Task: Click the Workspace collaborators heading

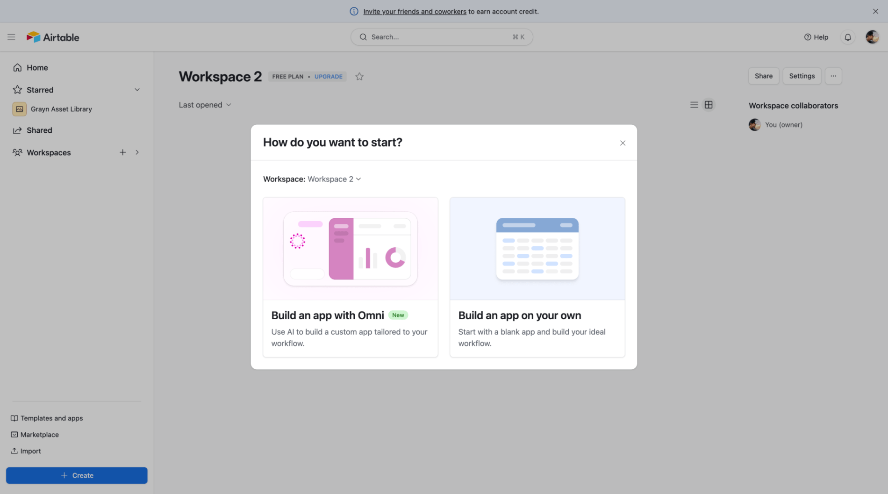Action: [x=793, y=106]
